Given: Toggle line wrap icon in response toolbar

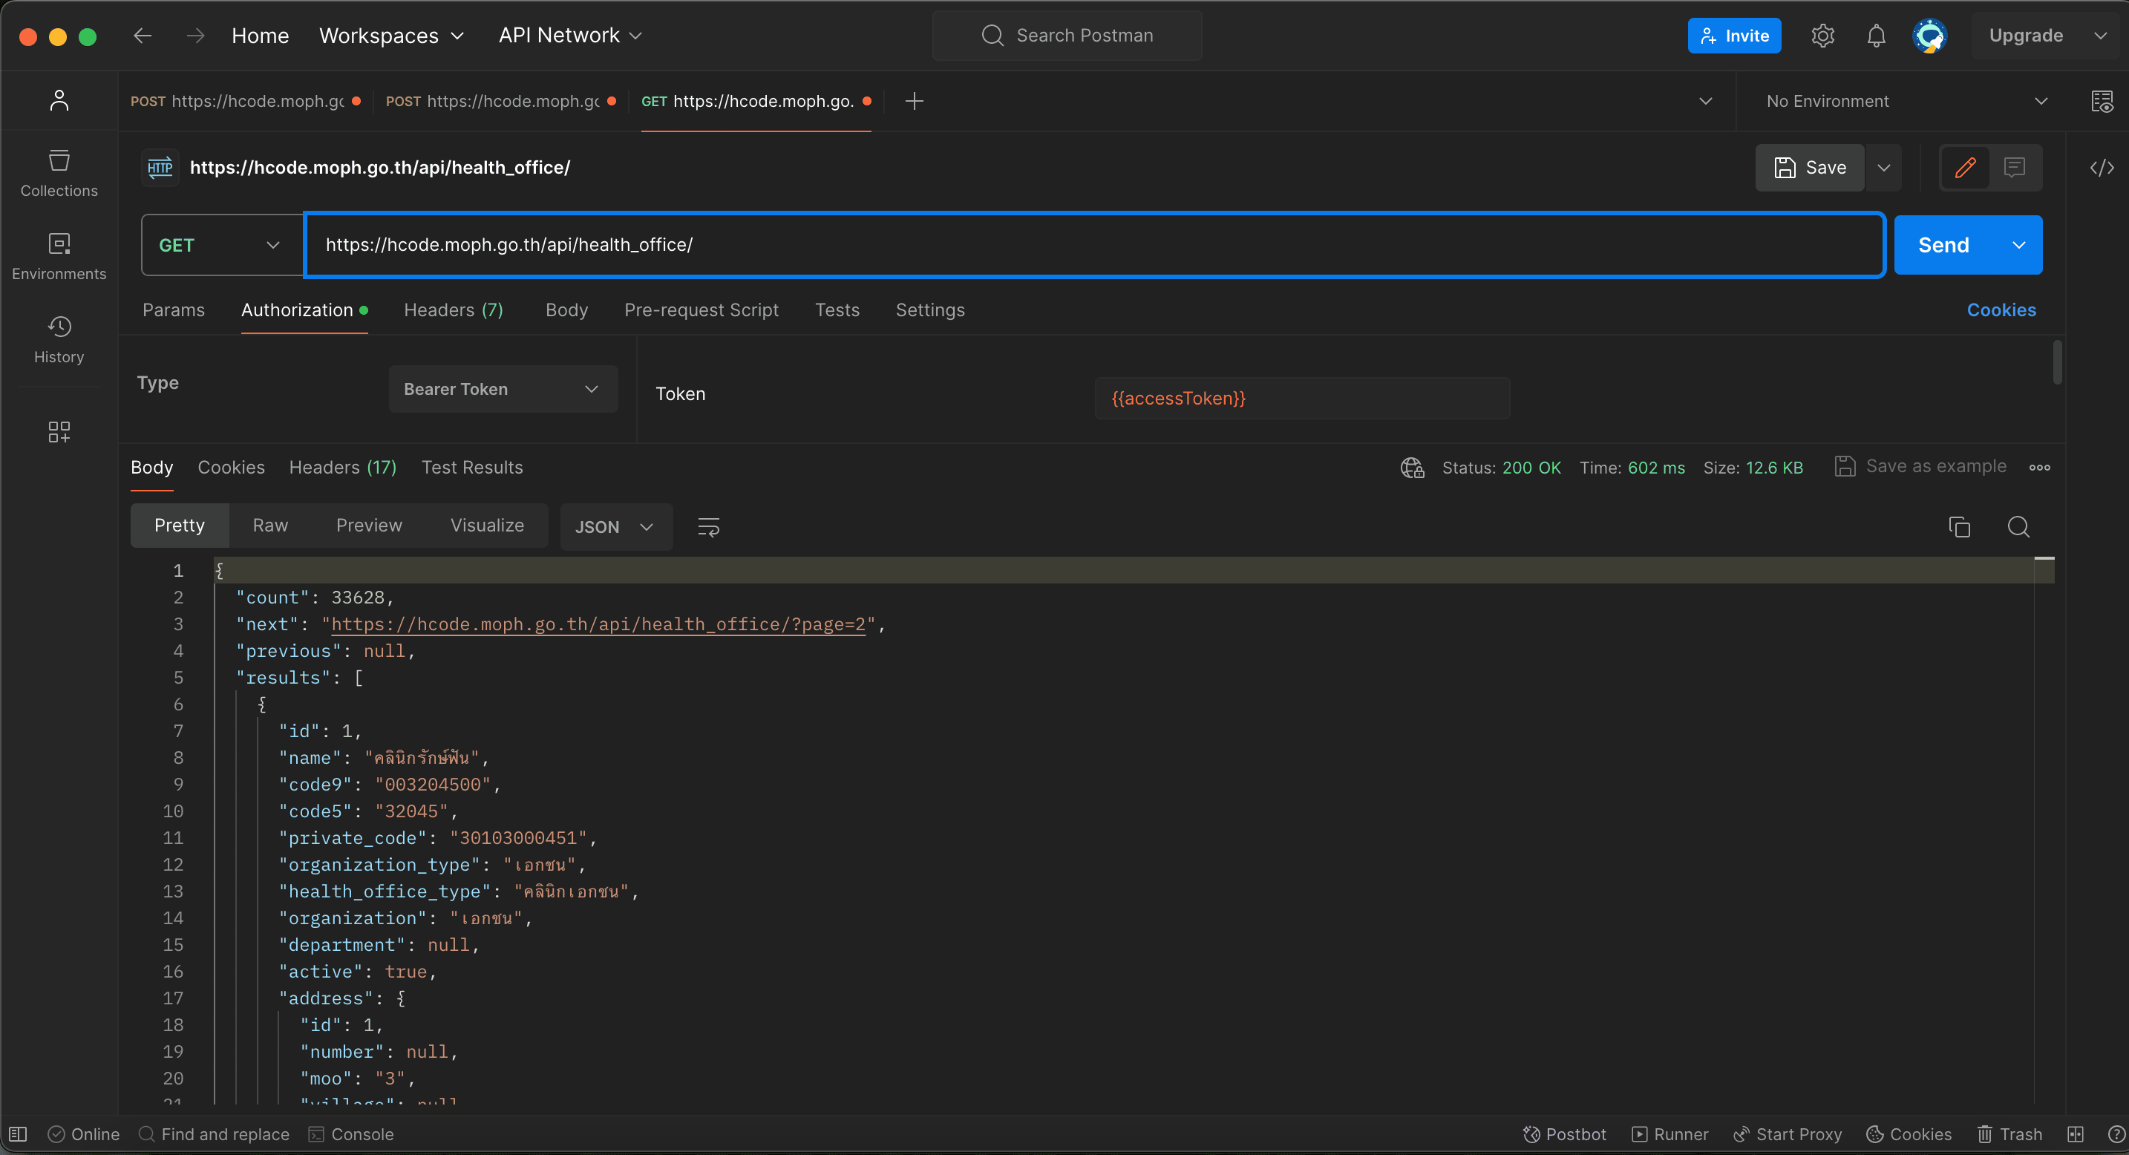Looking at the screenshot, I should 708,526.
